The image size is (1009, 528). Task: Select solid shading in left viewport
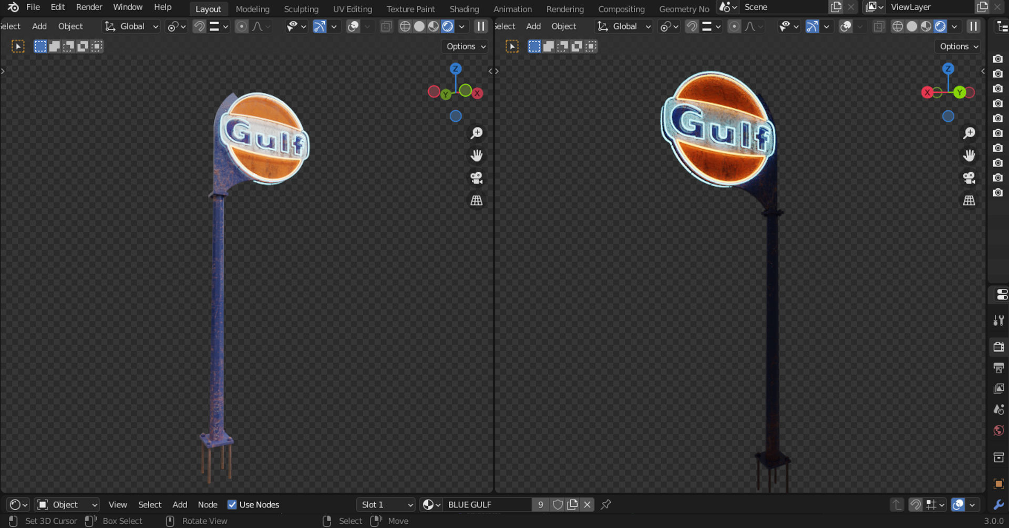coord(419,26)
